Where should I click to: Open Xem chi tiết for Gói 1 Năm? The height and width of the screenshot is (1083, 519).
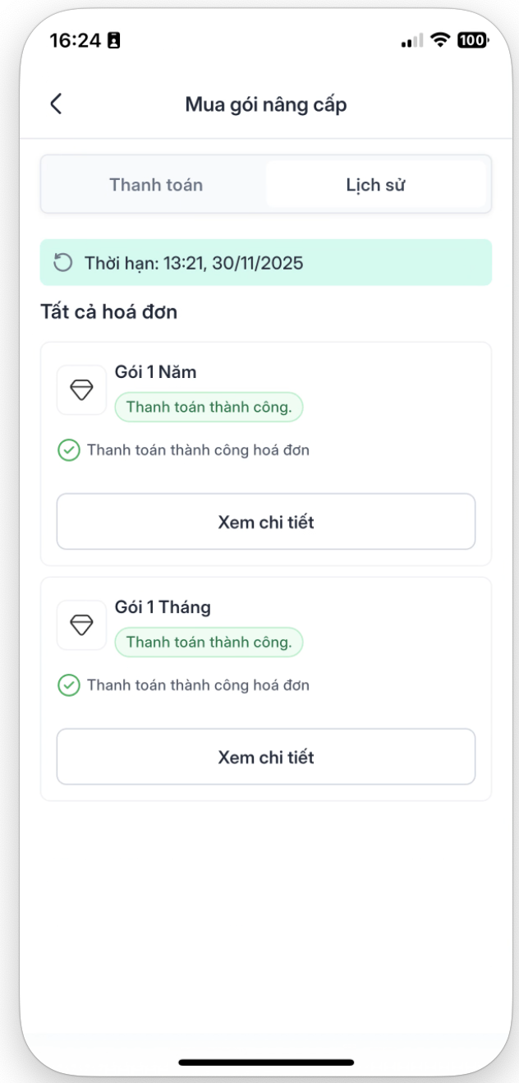[265, 522]
